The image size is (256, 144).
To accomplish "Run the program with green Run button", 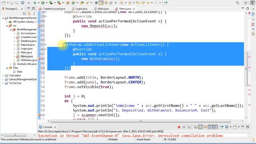I will click(43, 3).
